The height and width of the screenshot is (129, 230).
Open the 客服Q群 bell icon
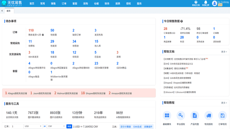[206, 2]
